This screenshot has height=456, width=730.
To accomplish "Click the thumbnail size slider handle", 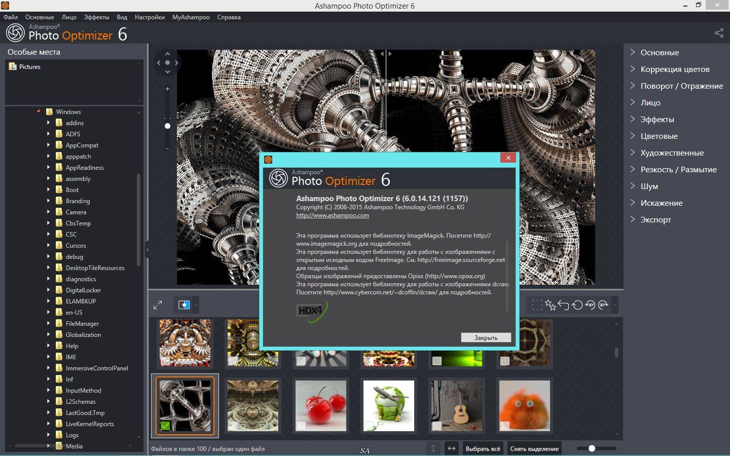I will point(592,448).
